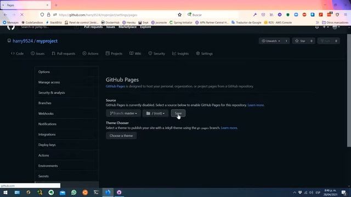Image resolution: width=351 pixels, height=197 pixels.
Task: Switch to the repository Issues tab
Action: point(38,54)
